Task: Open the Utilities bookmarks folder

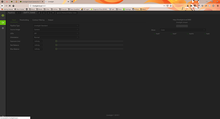Action: pyautogui.click(x=54, y=9)
